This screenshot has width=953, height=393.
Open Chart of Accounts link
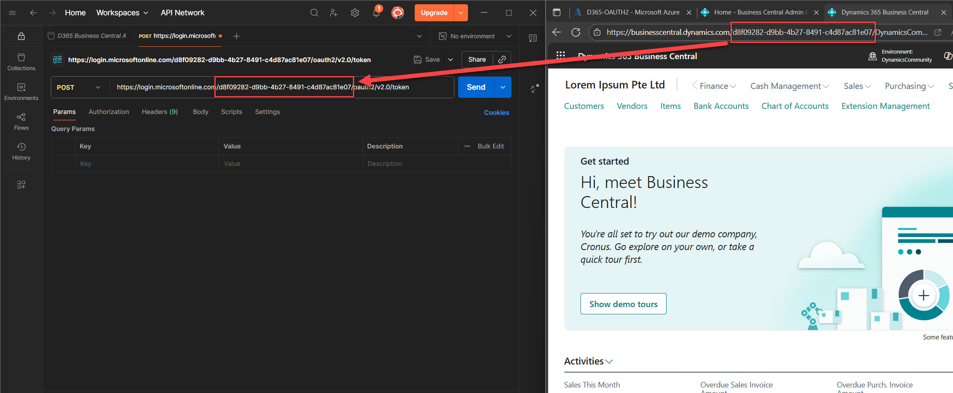click(795, 106)
